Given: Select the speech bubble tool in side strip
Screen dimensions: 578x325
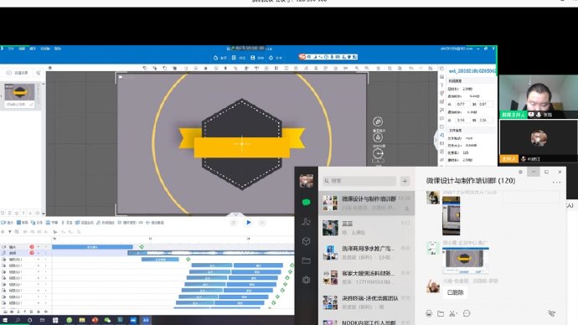Looking at the screenshot, I should [x=441, y=118].
